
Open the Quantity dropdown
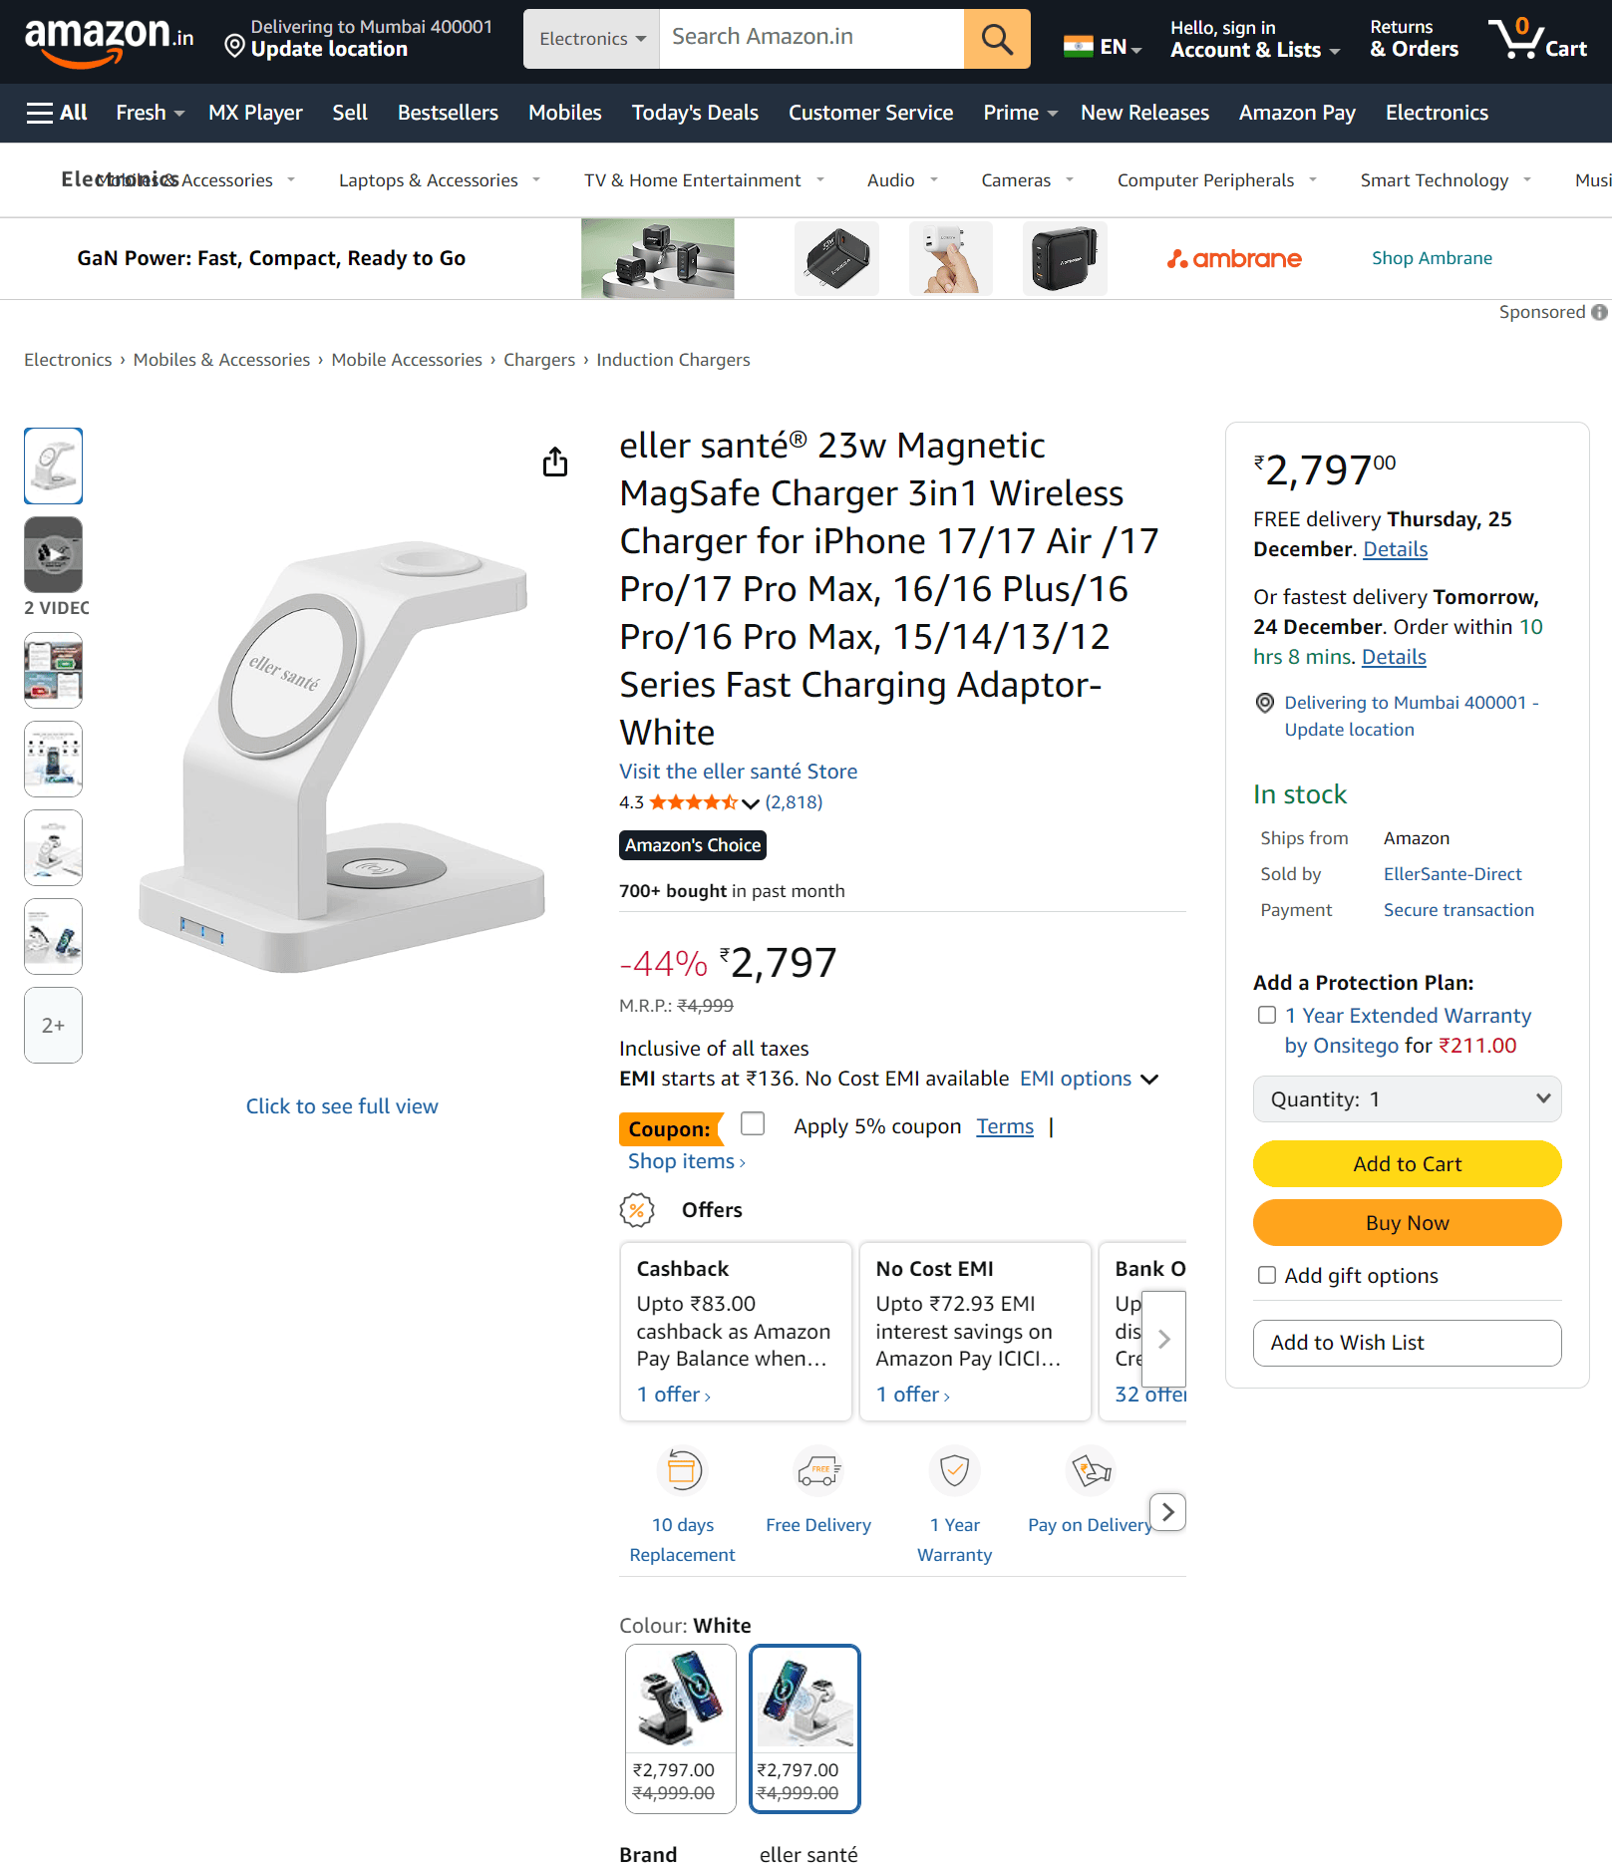pos(1407,1098)
